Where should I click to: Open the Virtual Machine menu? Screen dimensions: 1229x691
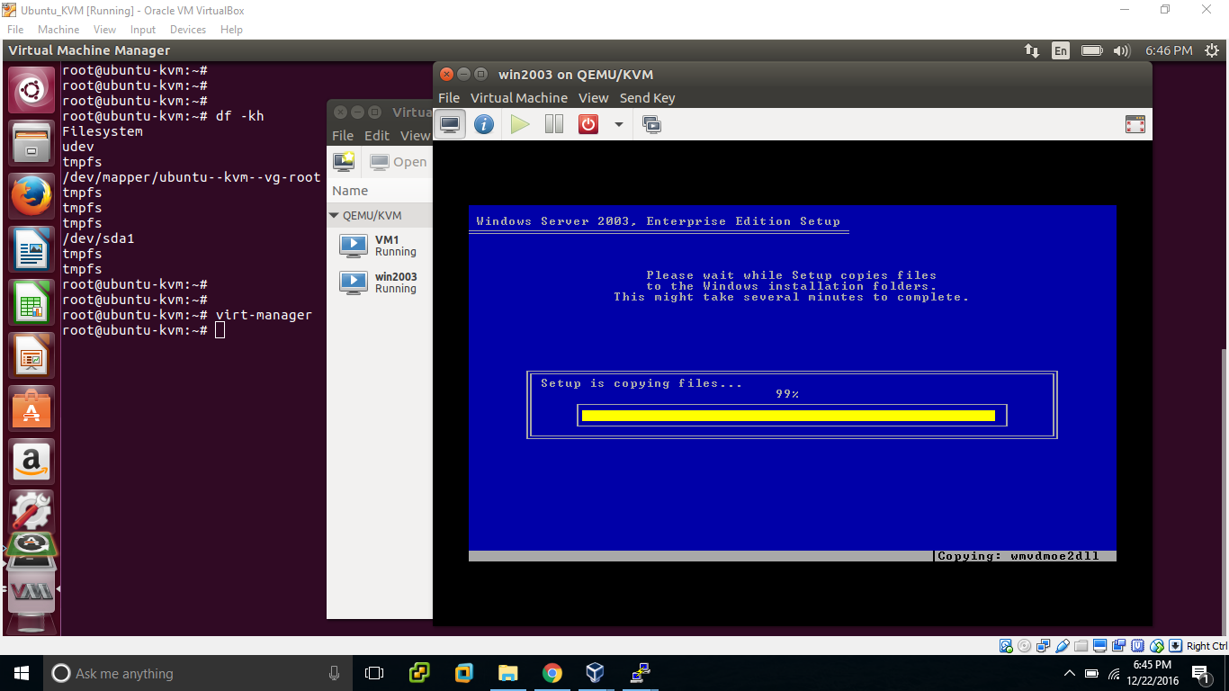click(x=518, y=97)
